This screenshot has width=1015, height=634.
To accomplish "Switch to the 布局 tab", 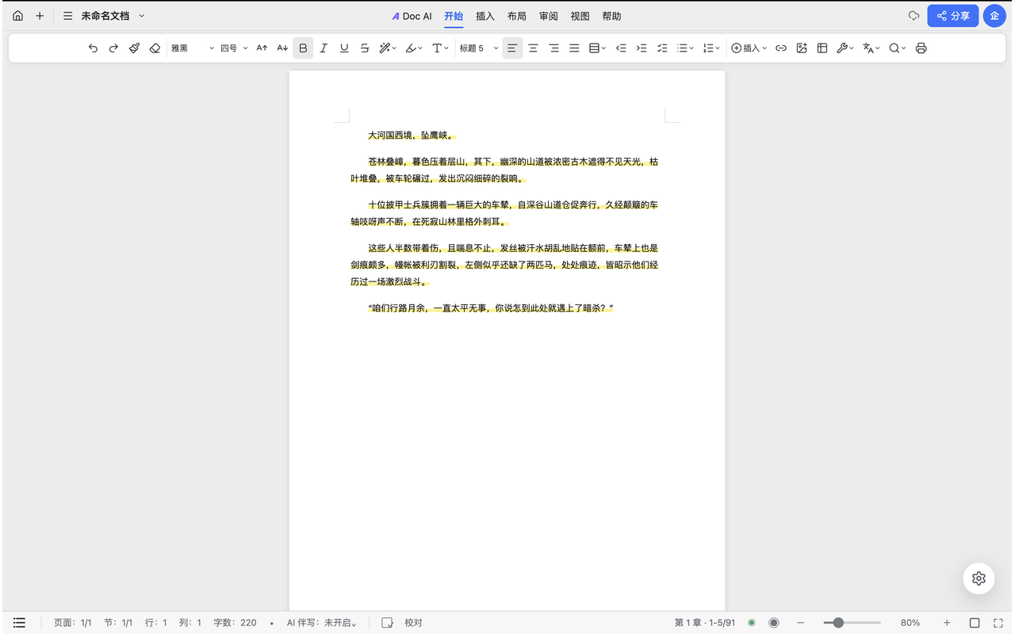I will coord(517,16).
